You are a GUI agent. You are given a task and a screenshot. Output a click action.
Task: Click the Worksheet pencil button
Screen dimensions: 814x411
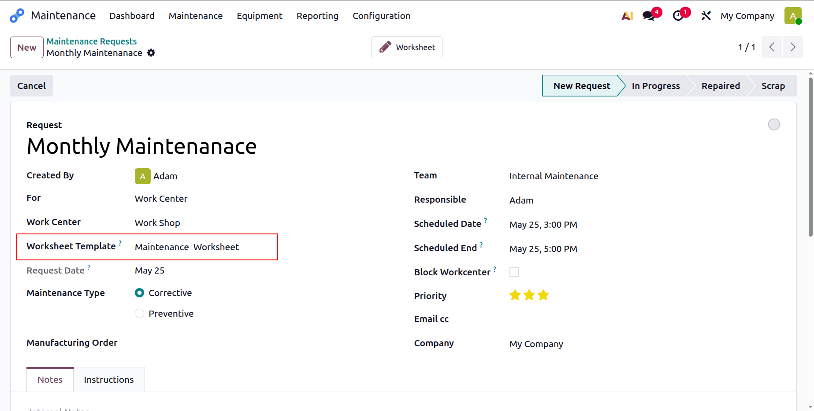407,47
